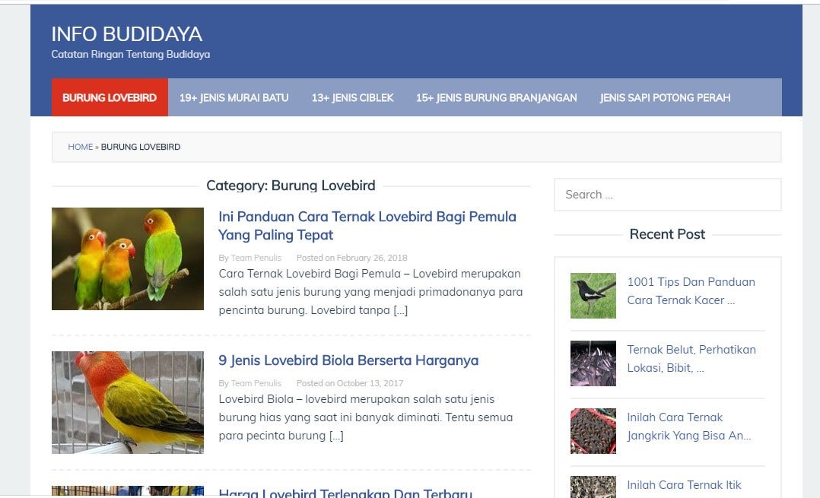Open article 9 Jenis Lovebird Biola
Viewport: 820px width, 498px height.
(348, 360)
